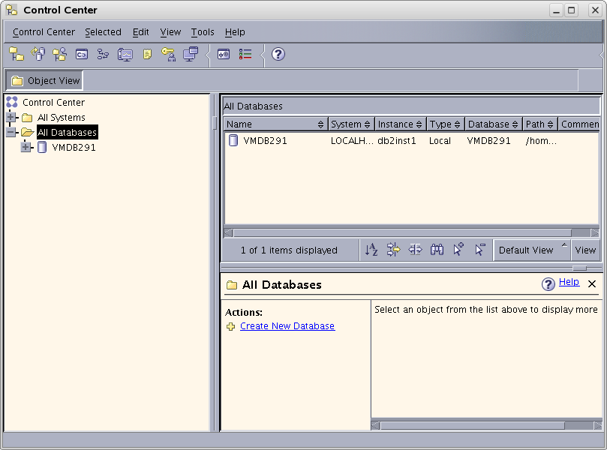This screenshot has height=450, width=607.
Task: Expand the VMDB291 tree node
Action: coord(26,147)
